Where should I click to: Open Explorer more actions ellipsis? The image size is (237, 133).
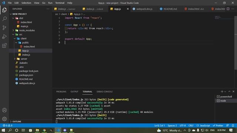coord(48,9)
